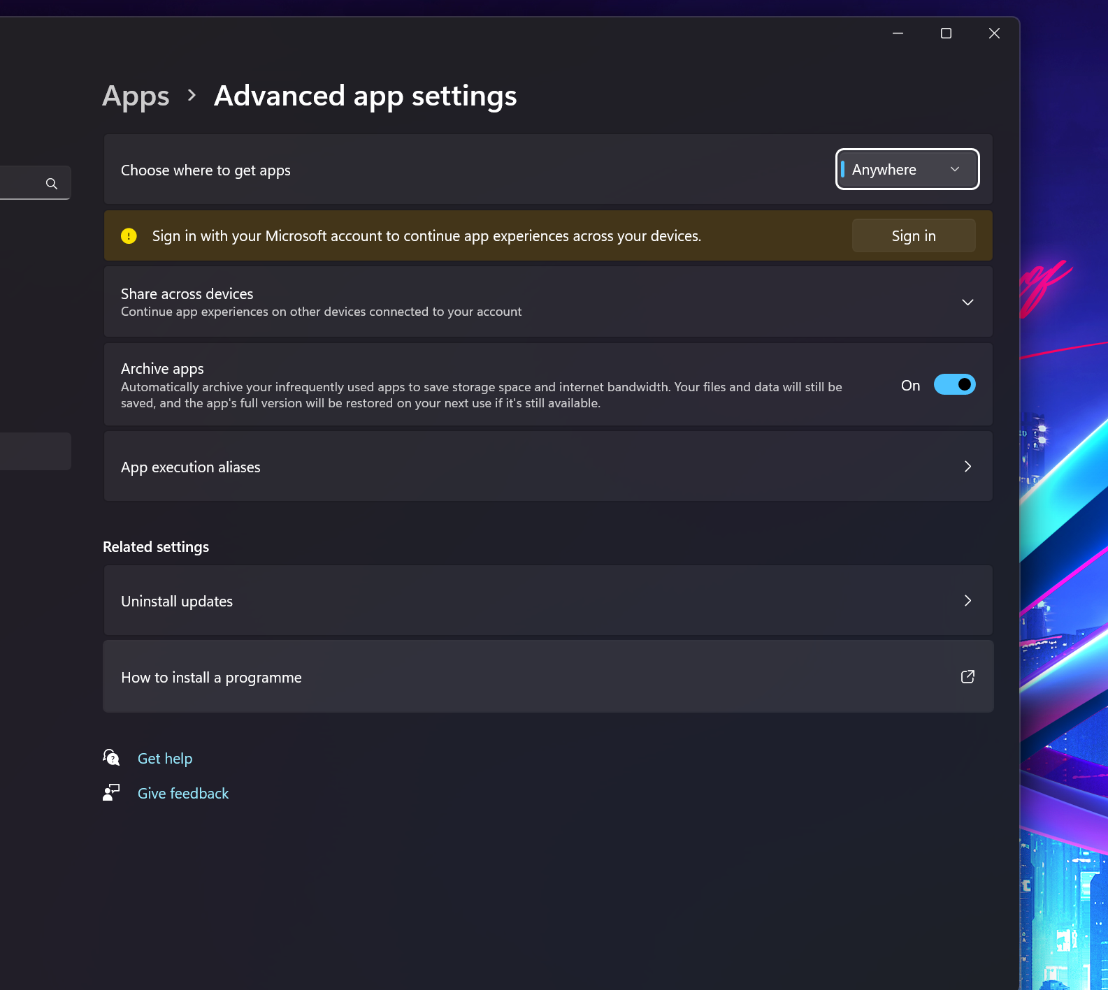Viewport: 1108px width, 990px height.
Task: Open App execution aliases
Action: [x=548, y=466]
